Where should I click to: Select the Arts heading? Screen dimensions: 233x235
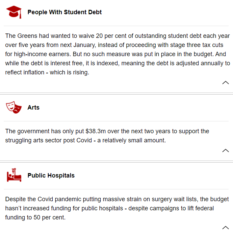(33, 108)
